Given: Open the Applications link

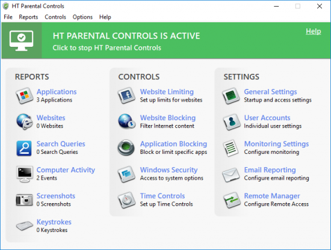Looking at the screenshot, I should (57, 92).
